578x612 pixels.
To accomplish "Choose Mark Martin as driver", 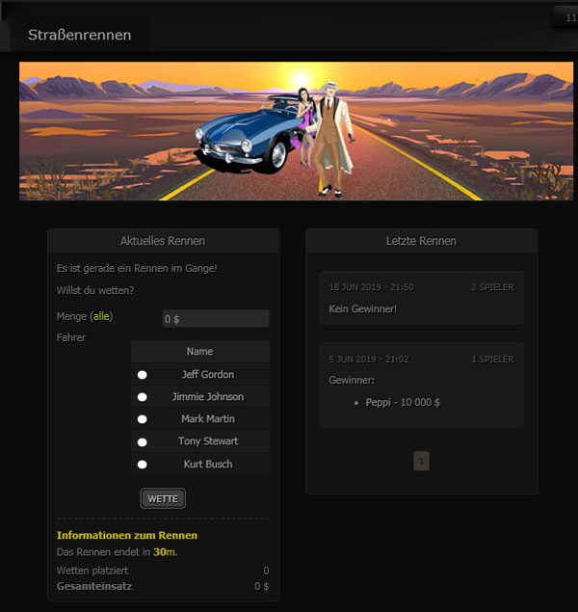I will click(143, 419).
